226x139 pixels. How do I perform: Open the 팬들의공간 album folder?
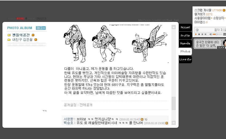[21, 35]
